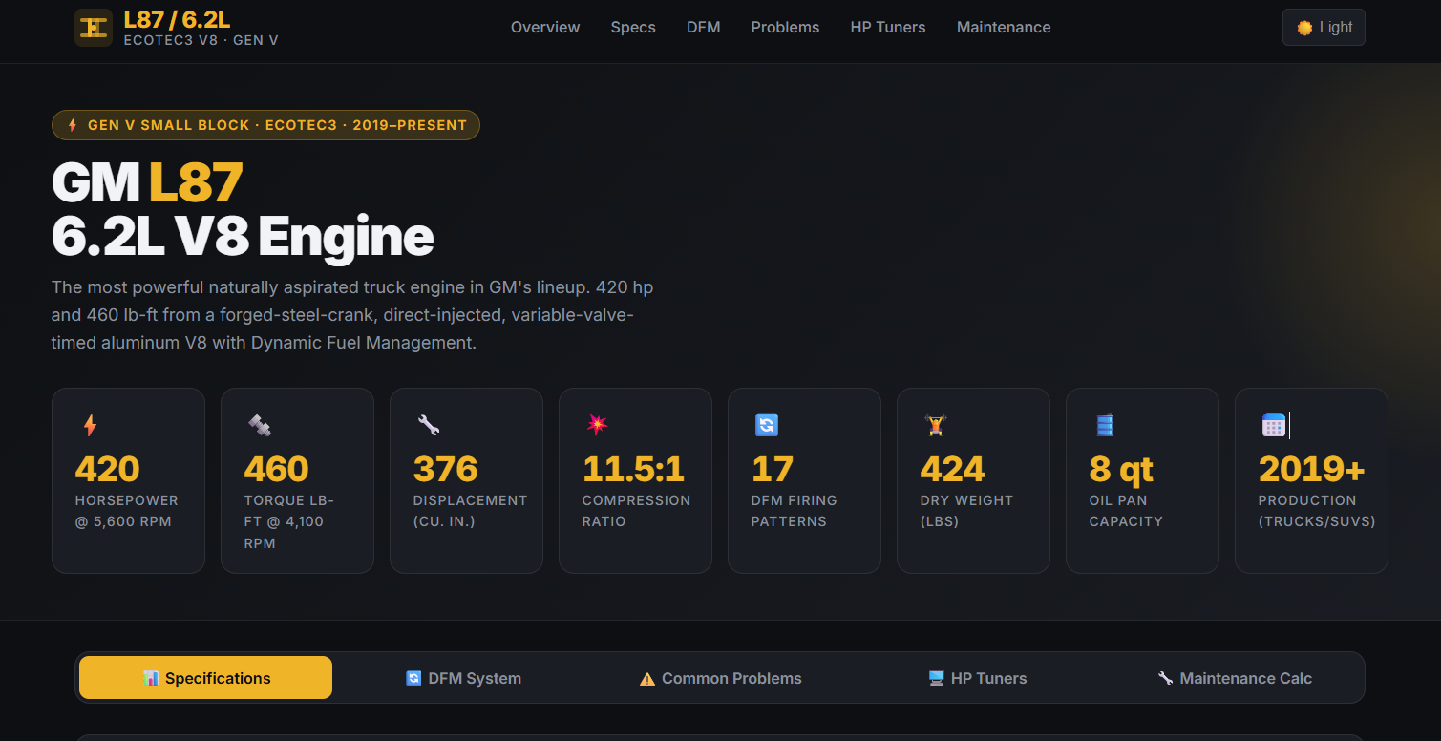Click the 17 DFM firing patterns value
Image resolution: width=1441 pixels, height=741 pixels.
[x=772, y=469]
